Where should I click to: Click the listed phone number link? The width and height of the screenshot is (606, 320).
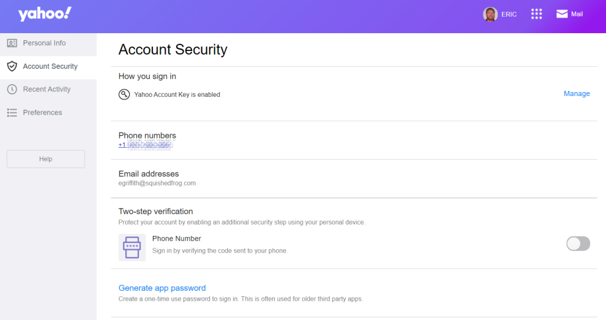[145, 145]
